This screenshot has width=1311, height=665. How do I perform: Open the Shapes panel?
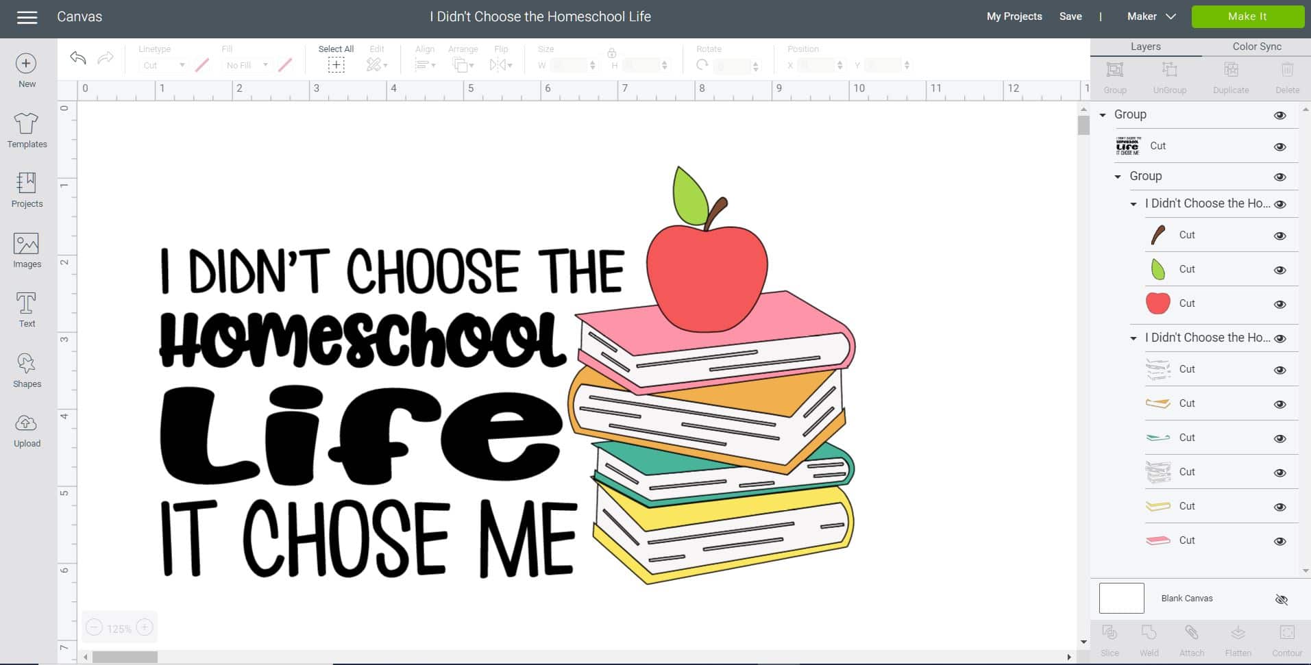tap(27, 370)
